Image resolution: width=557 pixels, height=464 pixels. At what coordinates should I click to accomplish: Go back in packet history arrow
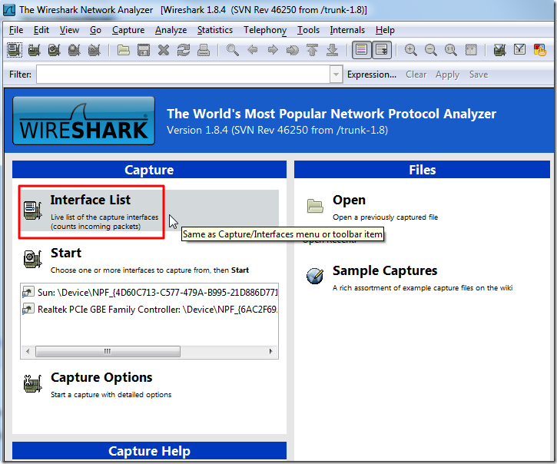pos(253,50)
